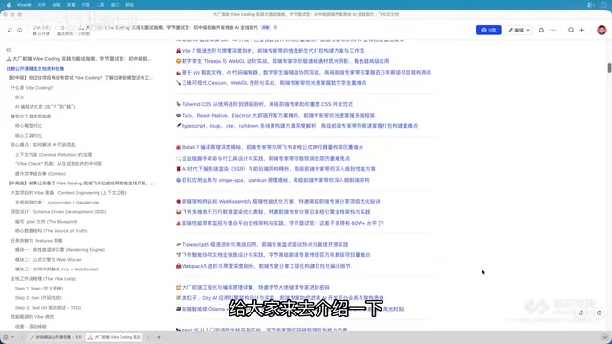Select outline item Step 2: Gen
The height and width of the screenshot is (344, 612).
[x=38, y=297]
